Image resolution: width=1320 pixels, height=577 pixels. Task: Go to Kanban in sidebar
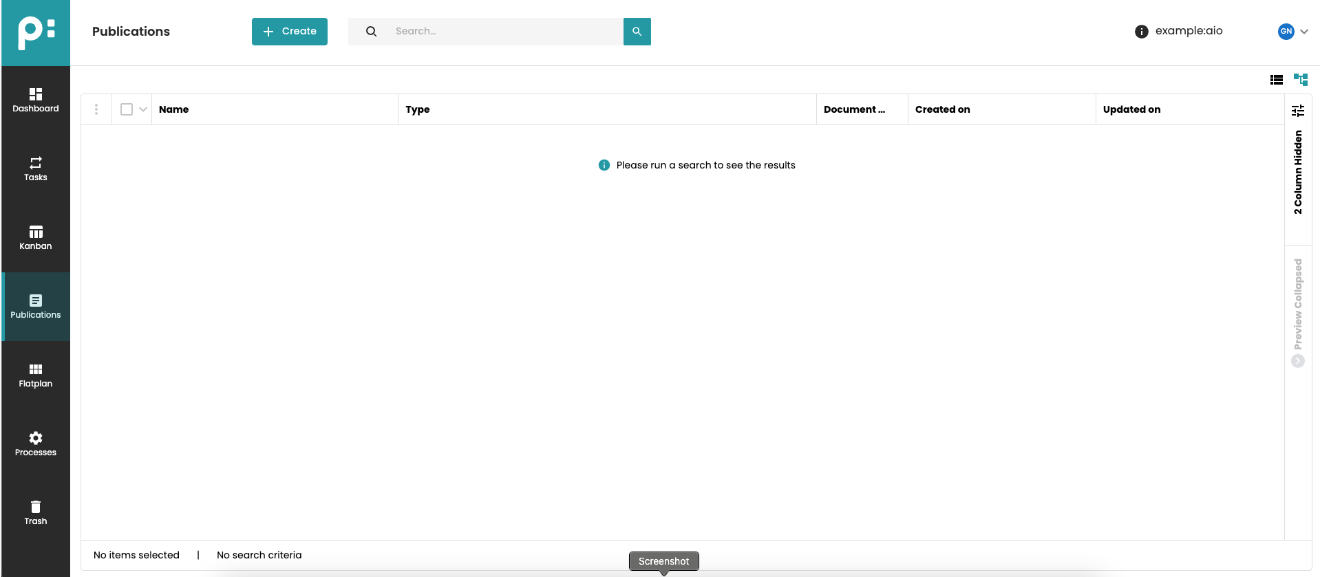coord(36,238)
